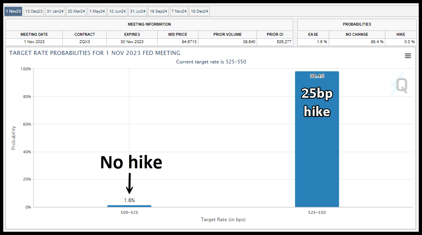Open the 31 Jul24 meeting tab
The width and height of the screenshot is (422, 235).
(x=138, y=11)
